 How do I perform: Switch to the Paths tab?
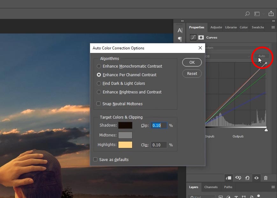[228, 187]
